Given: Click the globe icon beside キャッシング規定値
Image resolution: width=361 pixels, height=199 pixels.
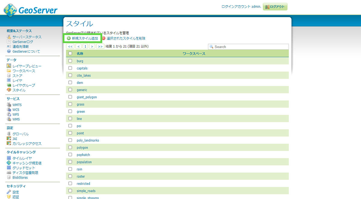Looking at the screenshot, I should click(9, 163).
